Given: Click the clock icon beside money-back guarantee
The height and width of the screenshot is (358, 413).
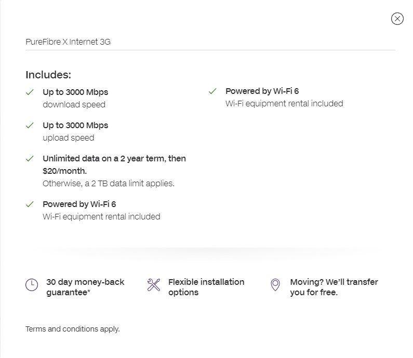Looking at the screenshot, I should pos(32,285).
